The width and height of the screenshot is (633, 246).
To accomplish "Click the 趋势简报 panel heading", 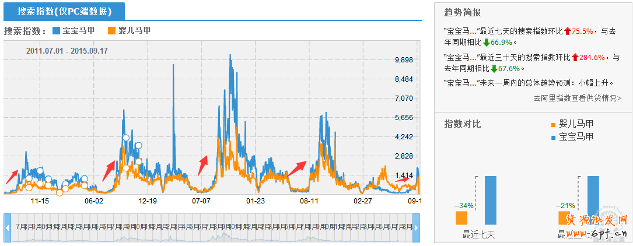I will tap(462, 12).
